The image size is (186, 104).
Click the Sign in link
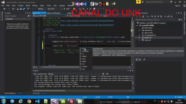point(178,6)
